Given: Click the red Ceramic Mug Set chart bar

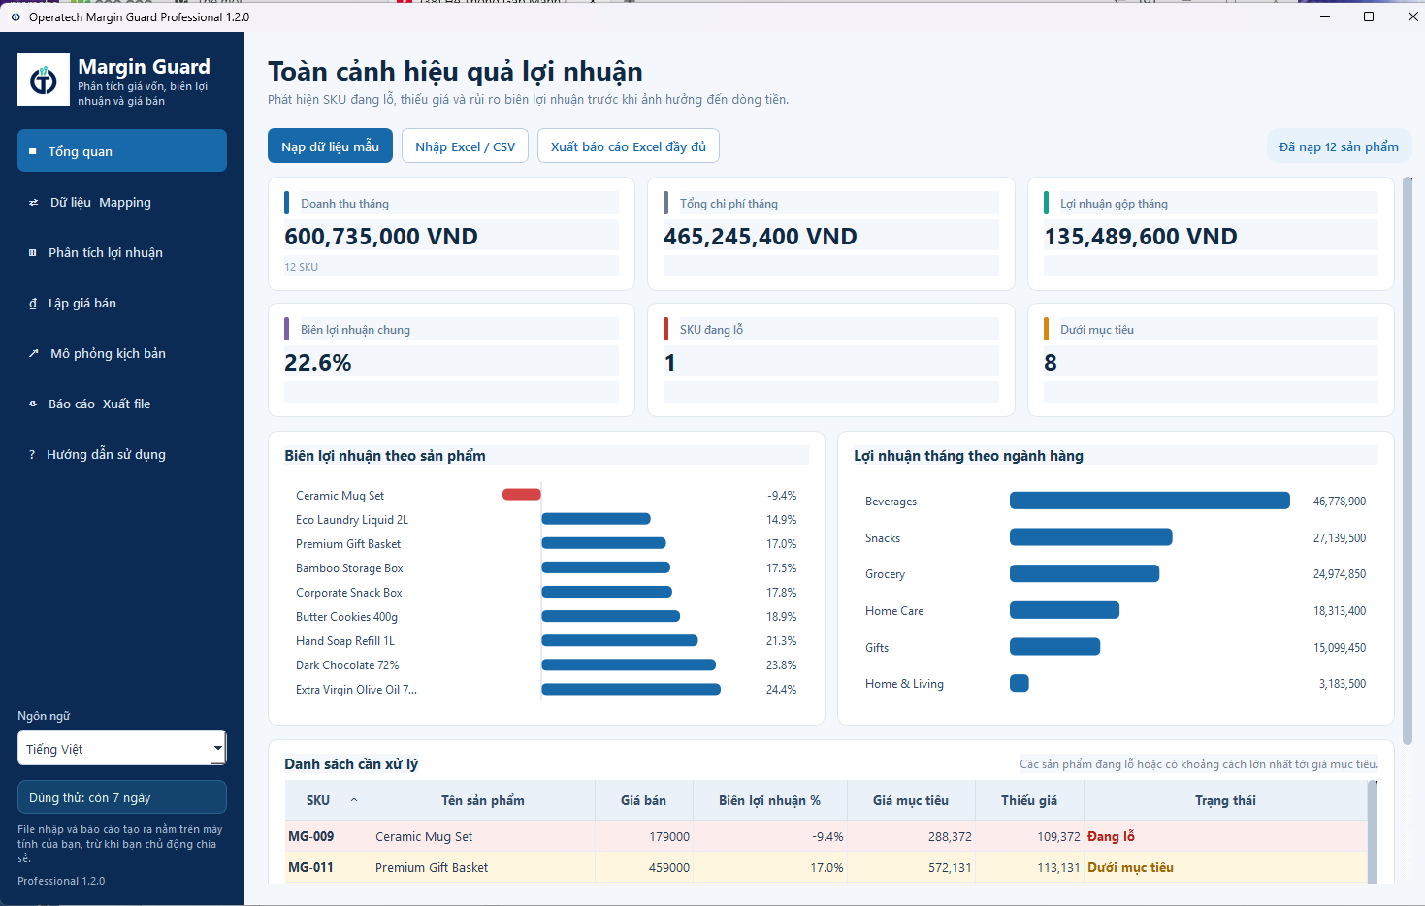Looking at the screenshot, I should pyautogui.click(x=522, y=495).
